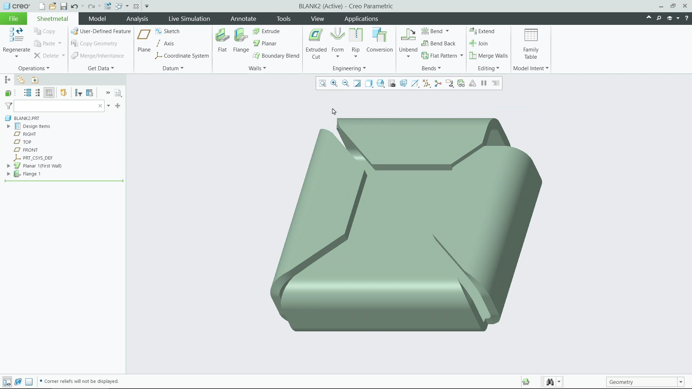Select the Form tool
Viewport: 692px width, 389px height.
pos(337,40)
